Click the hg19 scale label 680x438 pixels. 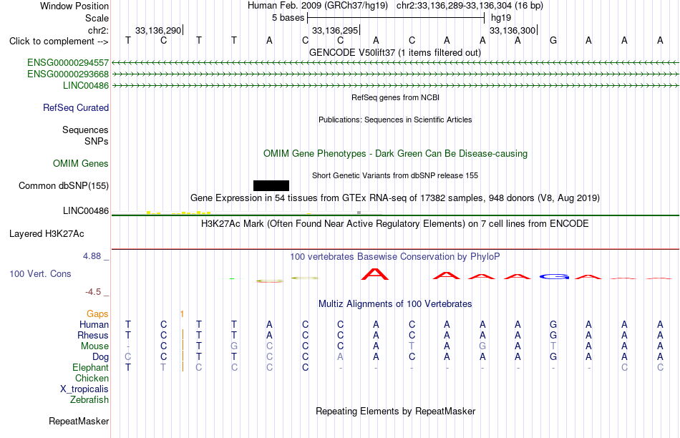501,18
